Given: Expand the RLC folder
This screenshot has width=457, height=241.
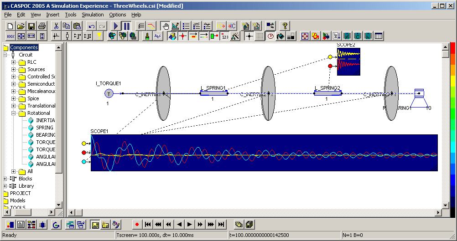Looking at the screenshot, I should tap(13, 62).
